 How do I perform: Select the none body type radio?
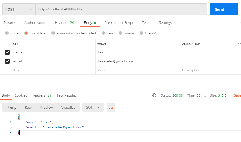(7, 33)
